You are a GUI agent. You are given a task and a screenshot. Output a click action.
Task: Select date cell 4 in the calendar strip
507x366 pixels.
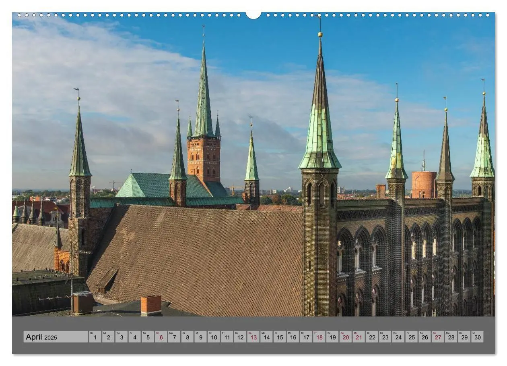[134, 337]
